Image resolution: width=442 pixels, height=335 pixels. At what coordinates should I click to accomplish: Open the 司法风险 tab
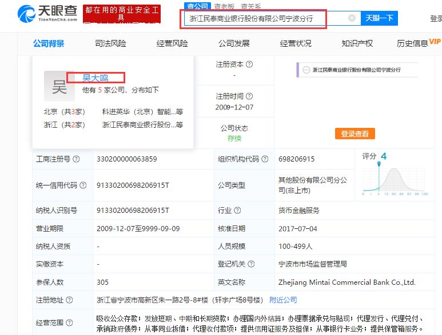(x=110, y=43)
